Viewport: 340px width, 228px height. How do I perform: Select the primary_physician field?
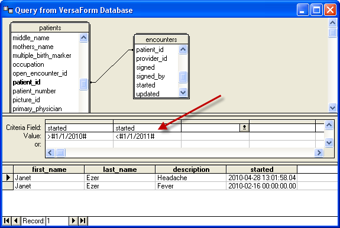pyautogui.click(x=37, y=109)
